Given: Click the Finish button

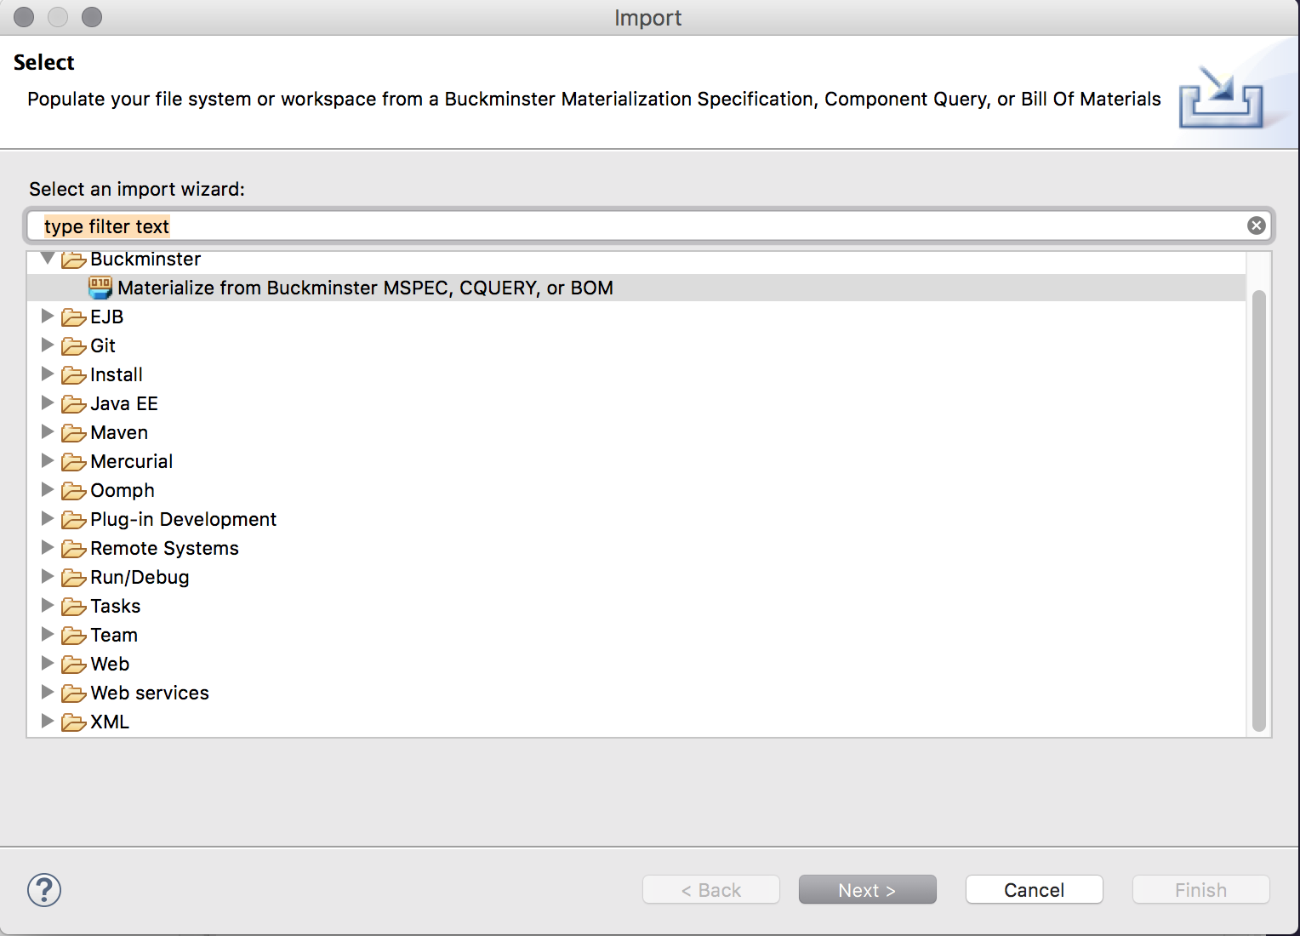Looking at the screenshot, I should click(1200, 890).
